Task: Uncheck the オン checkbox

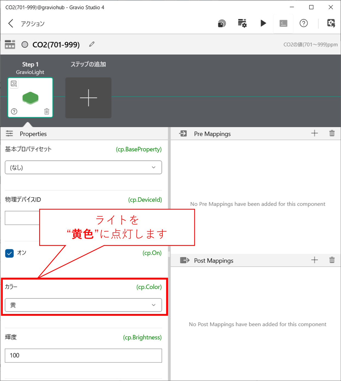Action: tap(9, 253)
